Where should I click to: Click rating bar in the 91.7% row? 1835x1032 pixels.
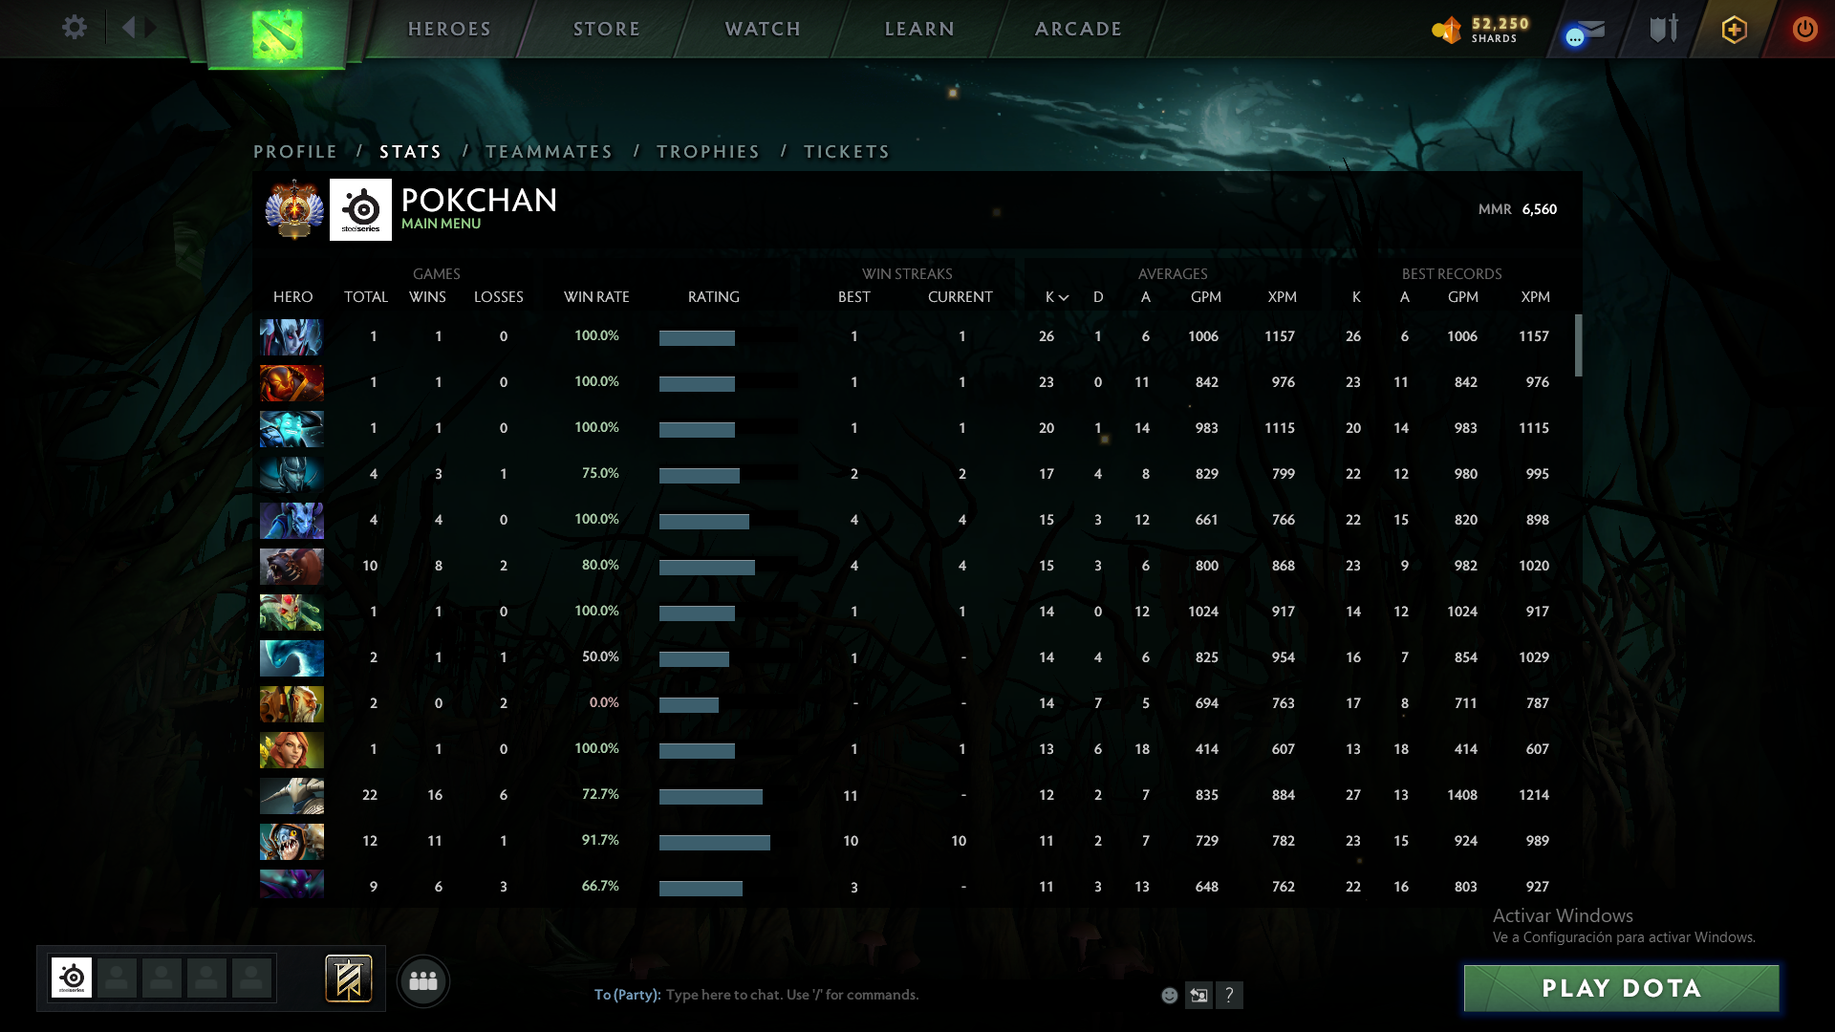click(x=715, y=843)
